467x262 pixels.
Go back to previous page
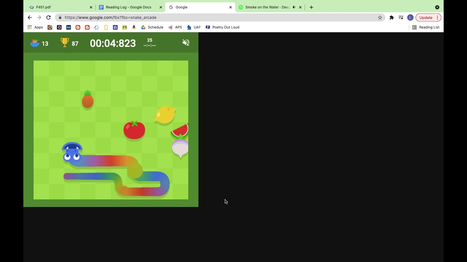pyautogui.click(x=30, y=17)
